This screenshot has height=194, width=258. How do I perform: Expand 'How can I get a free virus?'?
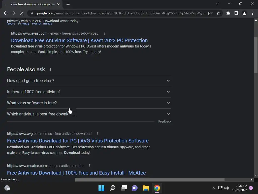click(89, 81)
